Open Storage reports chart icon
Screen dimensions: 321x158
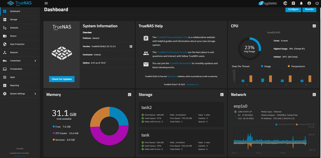pyautogui.click(x=222, y=94)
